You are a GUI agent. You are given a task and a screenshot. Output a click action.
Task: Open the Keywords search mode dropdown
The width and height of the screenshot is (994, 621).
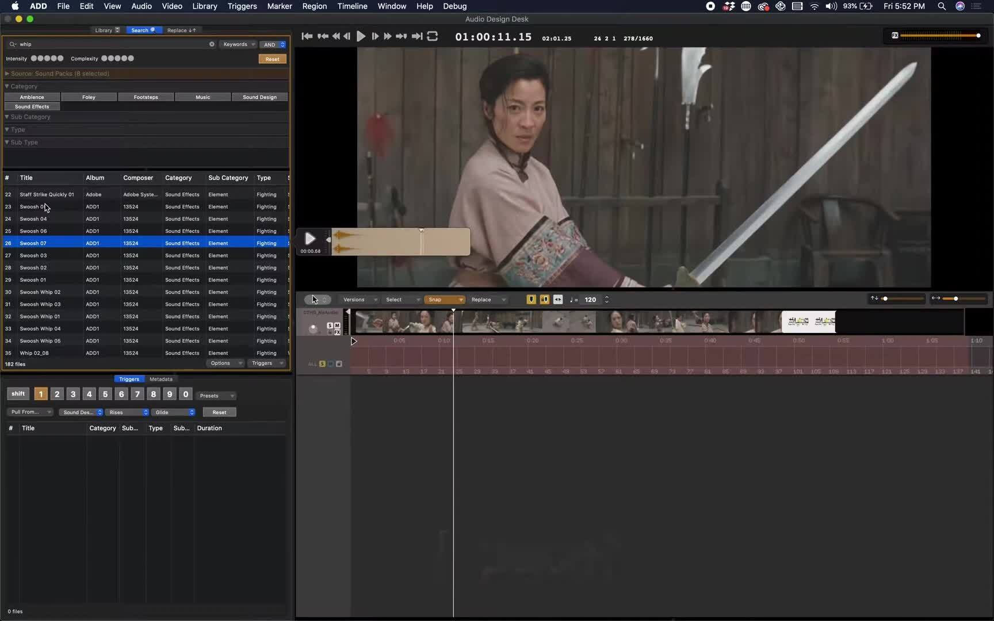(238, 44)
